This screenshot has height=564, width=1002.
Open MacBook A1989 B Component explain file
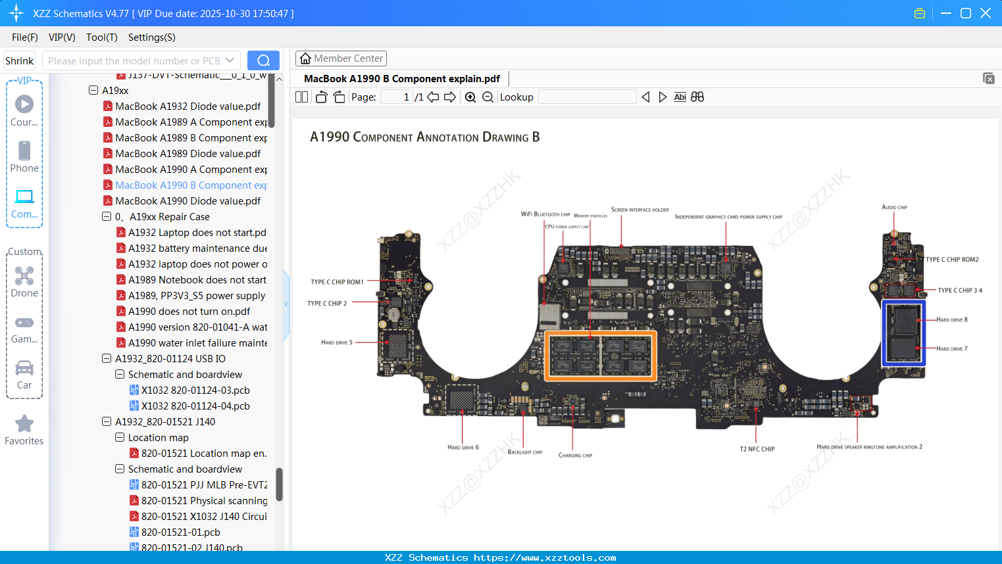(x=191, y=137)
